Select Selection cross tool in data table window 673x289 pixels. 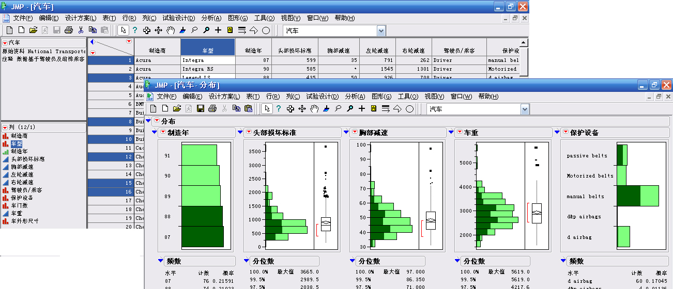pos(147,30)
